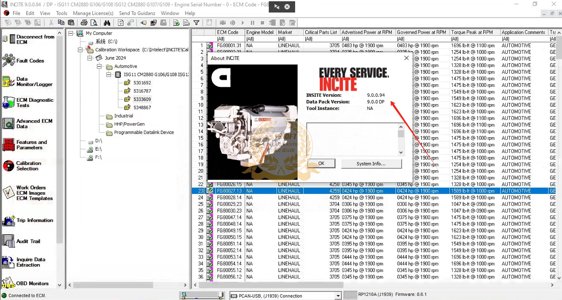The image size is (562, 300).
Task: Open Inquire Data Extraction in the sidebar
Action: point(24,262)
